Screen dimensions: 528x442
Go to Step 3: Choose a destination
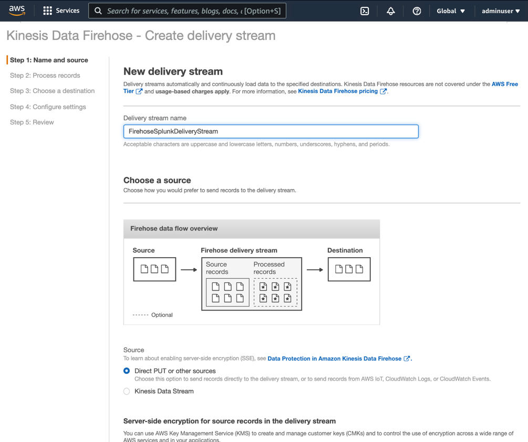pos(53,91)
